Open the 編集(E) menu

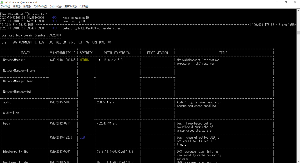[17, 6]
